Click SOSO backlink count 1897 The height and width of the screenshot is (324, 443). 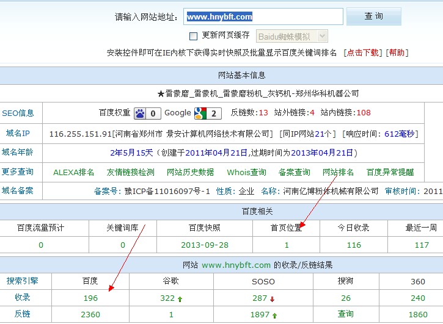tap(260, 314)
